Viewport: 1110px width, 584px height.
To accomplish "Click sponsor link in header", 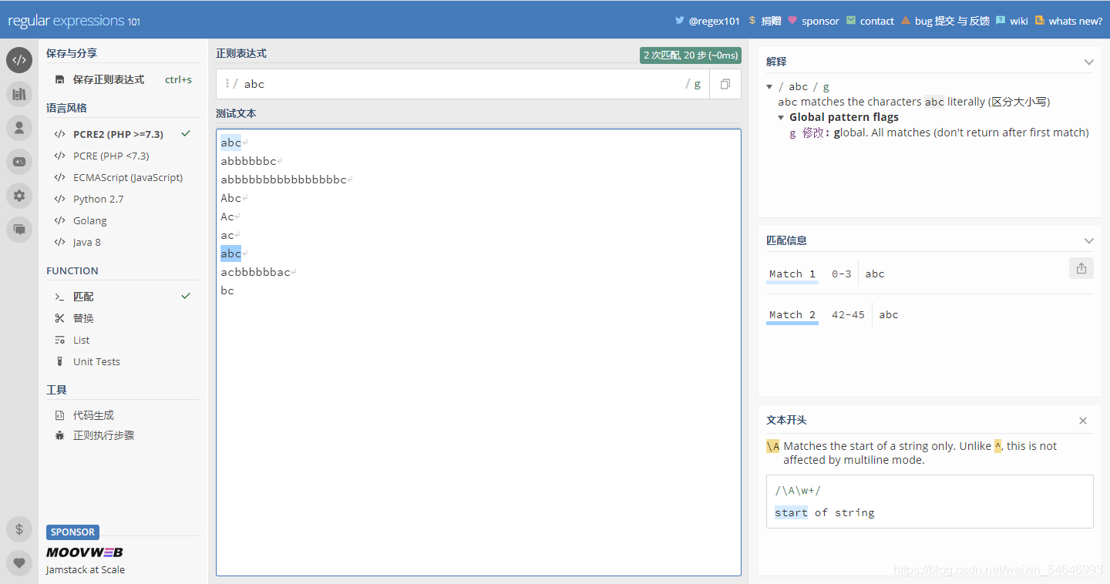I will coord(820,21).
